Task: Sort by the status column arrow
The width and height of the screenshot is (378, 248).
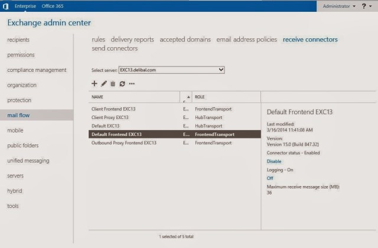Action: (188, 97)
